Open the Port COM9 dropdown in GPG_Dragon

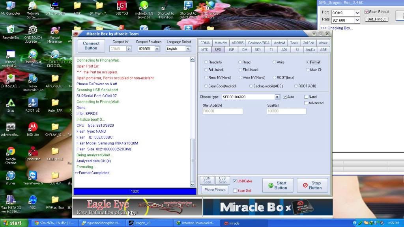point(357,13)
